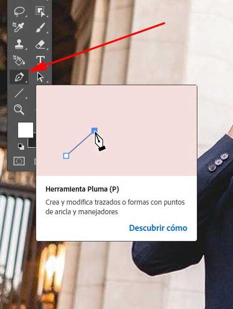Select the Eraser tool
Screen dimensions: 233x309
click(40, 44)
